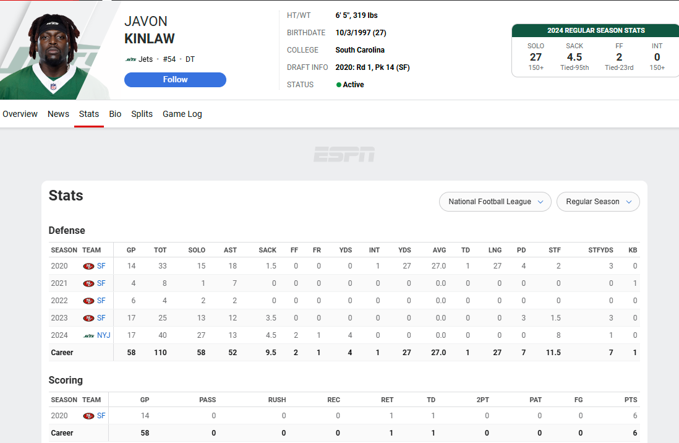Viewport: 679px width, 443px height.
Task: Open the SF team link in 2023 Defense row
Action: click(x=101, y=318)
